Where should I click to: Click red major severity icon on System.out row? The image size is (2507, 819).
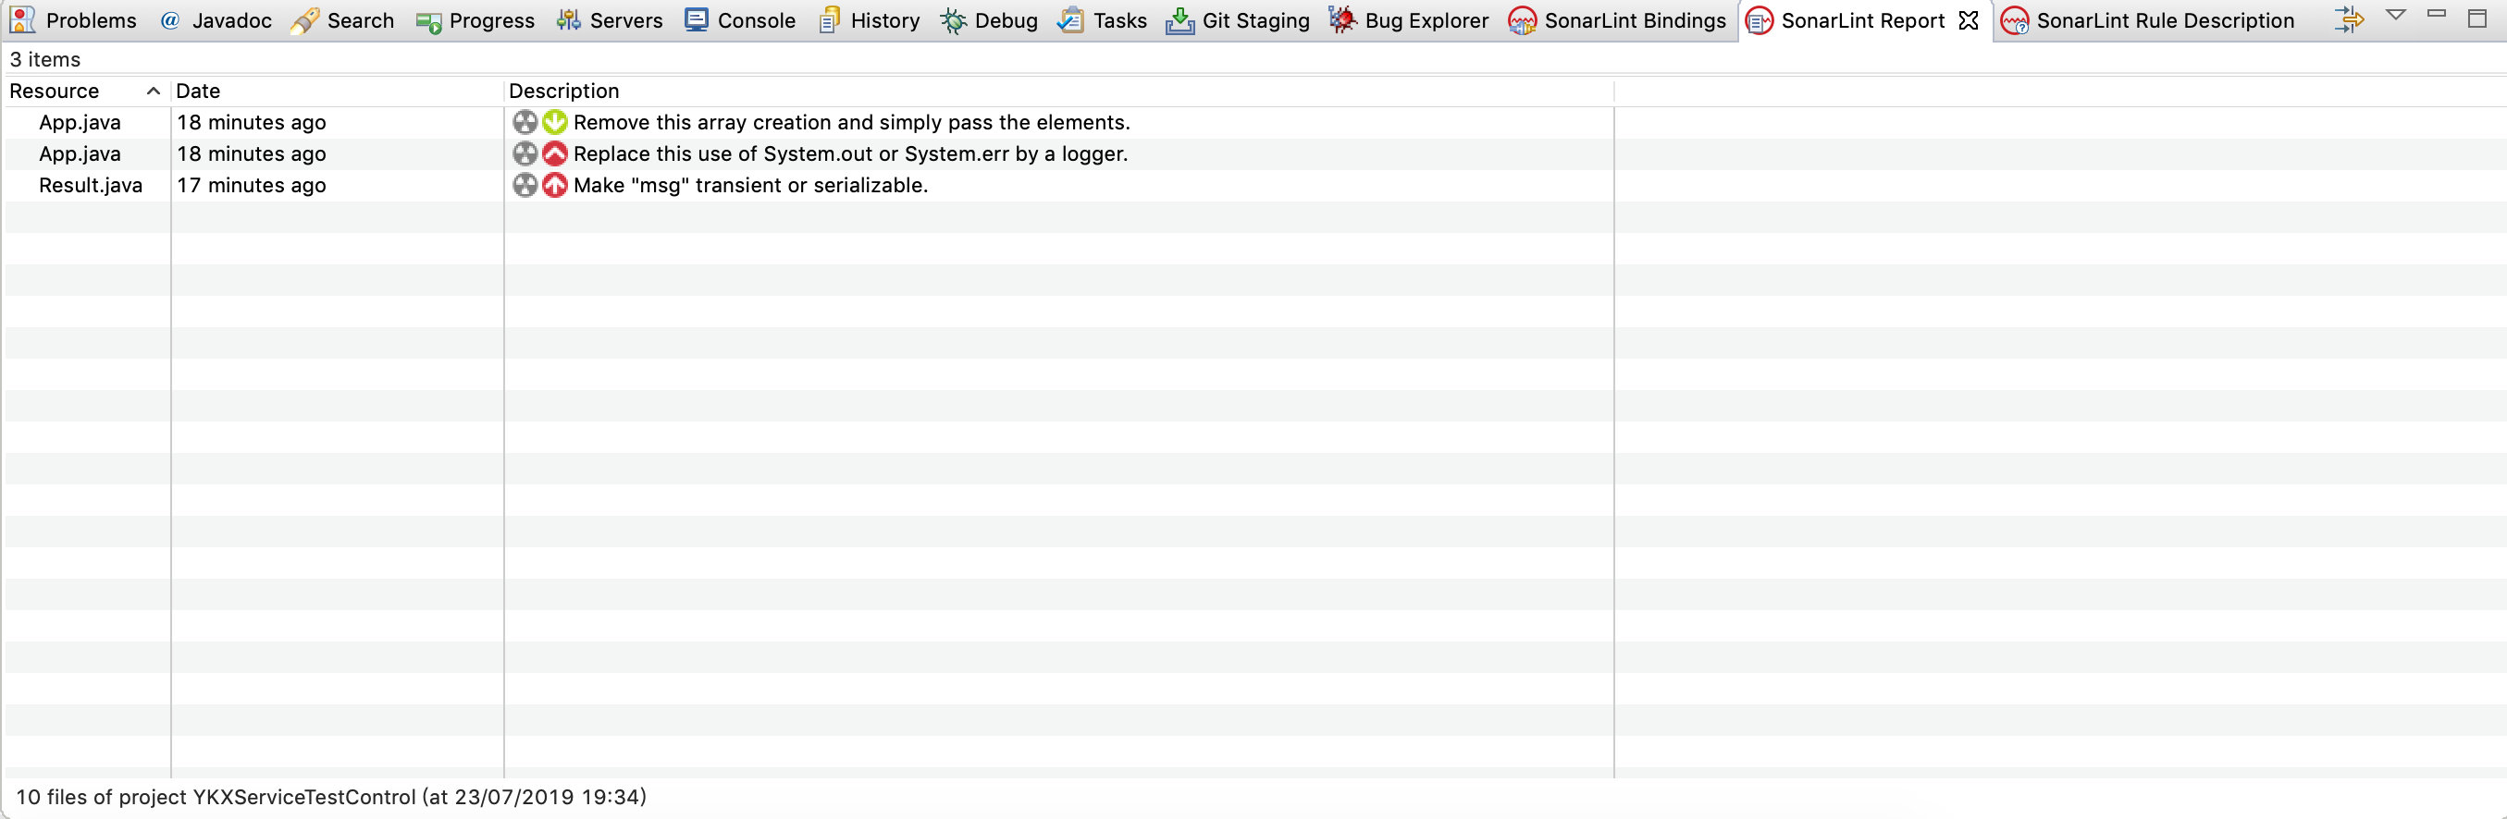555,153
